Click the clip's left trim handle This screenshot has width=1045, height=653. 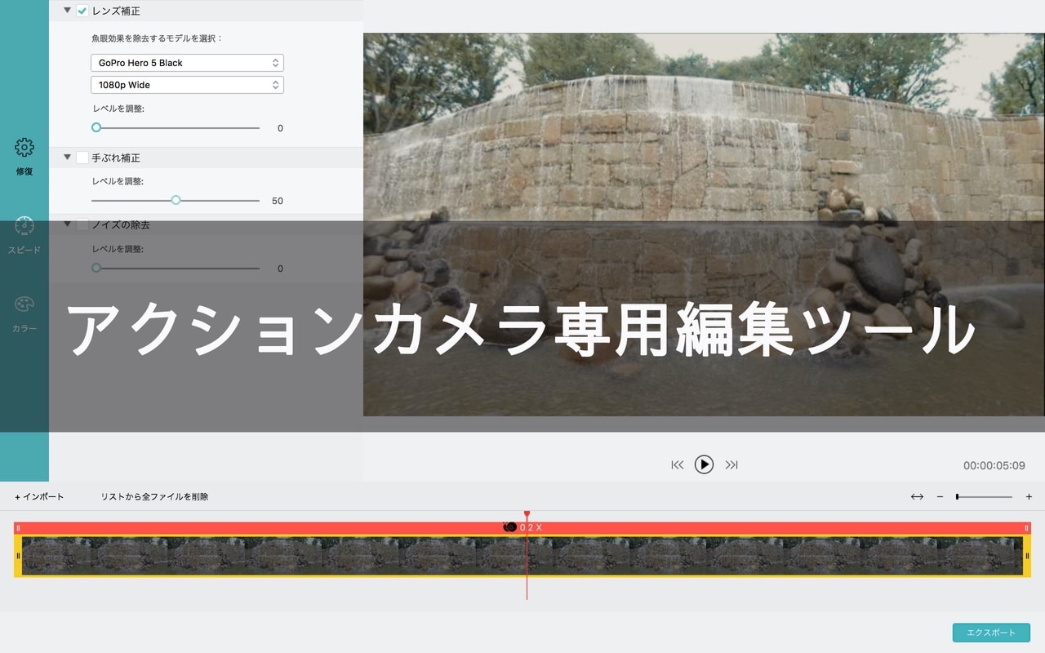[x=18, y=556]
